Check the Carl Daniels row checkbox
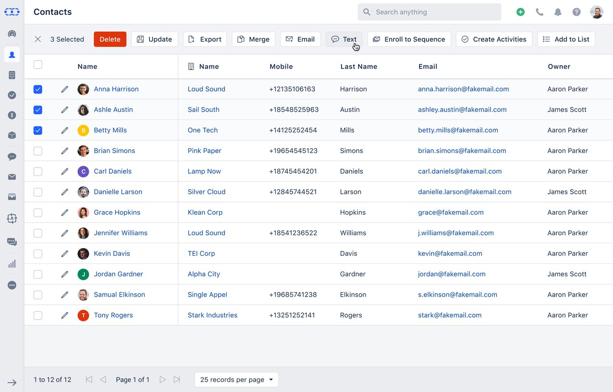Image resolution: width=613 pixels, height=392 pixels. tap(38, 171)
